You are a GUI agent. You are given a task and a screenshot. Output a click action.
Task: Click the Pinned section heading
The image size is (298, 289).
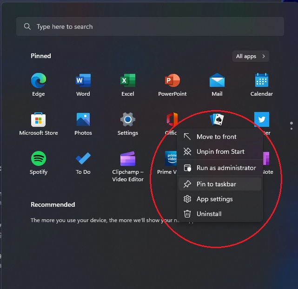click(x=41, y=56)
